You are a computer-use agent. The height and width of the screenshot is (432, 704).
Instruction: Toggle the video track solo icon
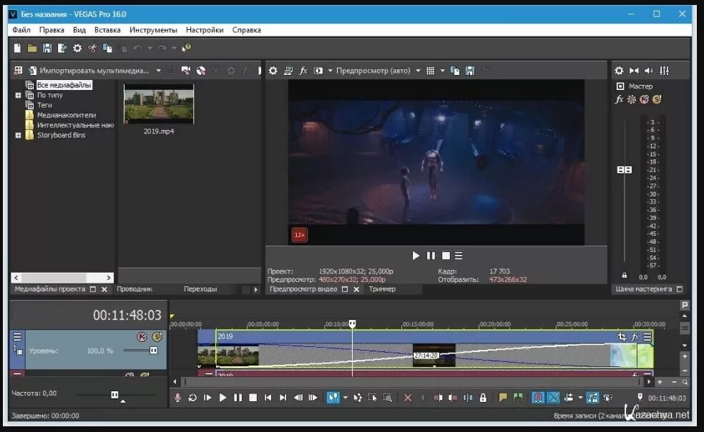coord(157,336)
